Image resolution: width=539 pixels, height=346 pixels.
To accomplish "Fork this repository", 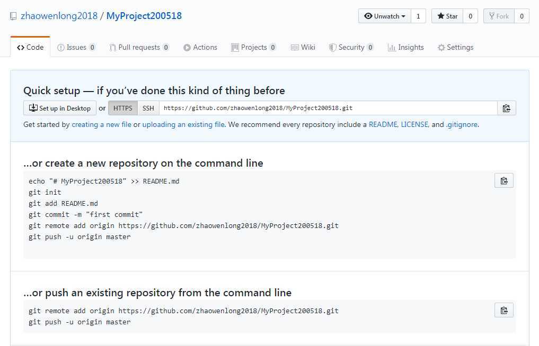I will click(499, 16).
